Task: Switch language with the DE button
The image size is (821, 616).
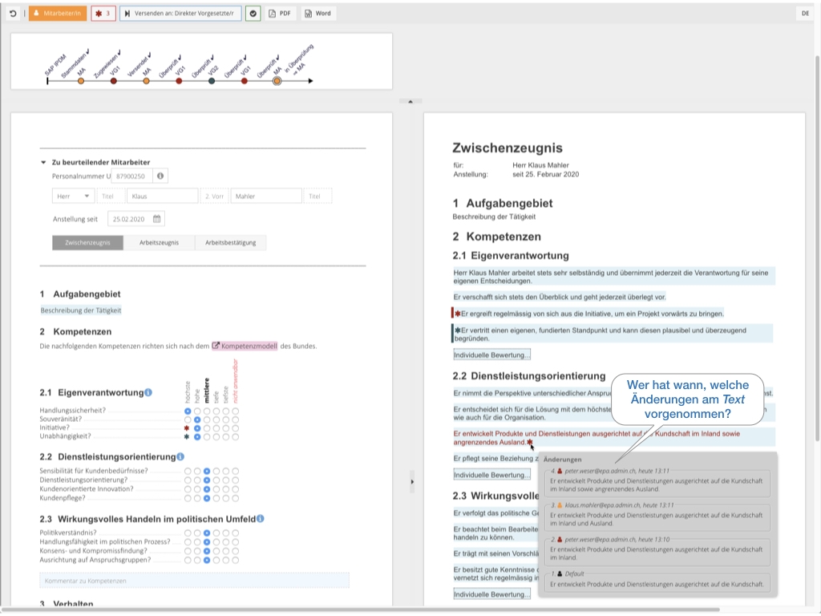Action: (805, 14)
